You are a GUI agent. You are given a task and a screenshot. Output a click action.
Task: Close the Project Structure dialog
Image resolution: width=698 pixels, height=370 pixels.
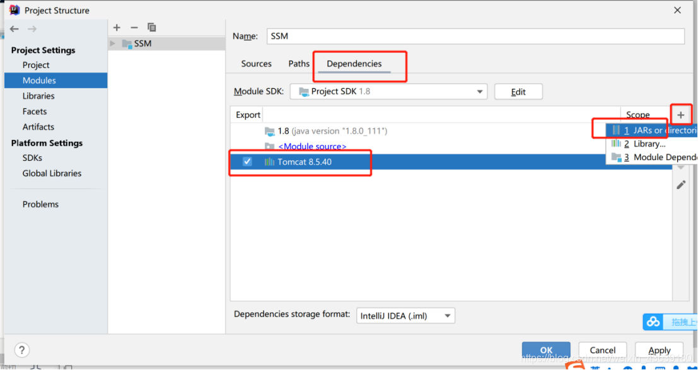678,10
